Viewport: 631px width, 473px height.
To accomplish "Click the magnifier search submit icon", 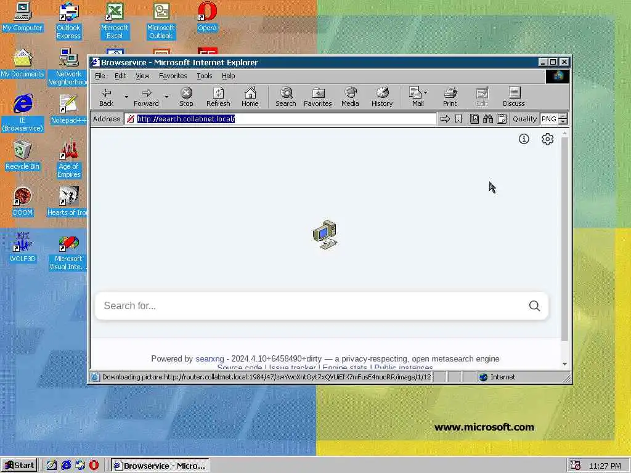I will coord(534,305).
